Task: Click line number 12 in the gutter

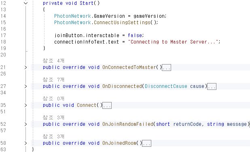Action: 3,3
